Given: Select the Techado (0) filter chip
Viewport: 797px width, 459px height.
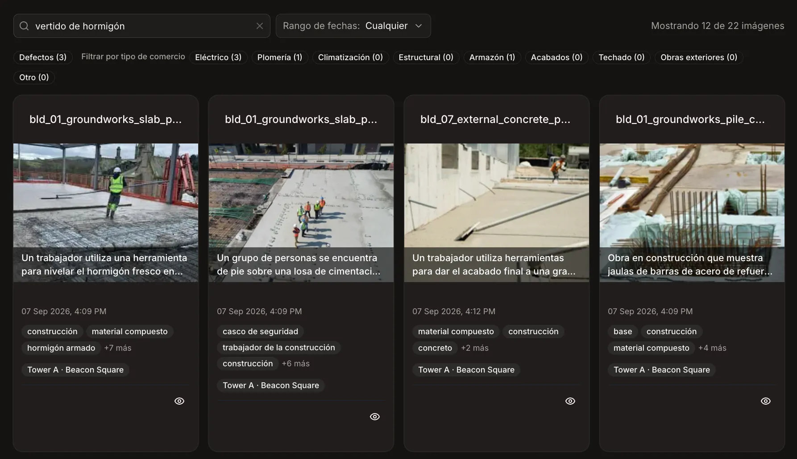Looking at the screenshot, I should 621,57.
